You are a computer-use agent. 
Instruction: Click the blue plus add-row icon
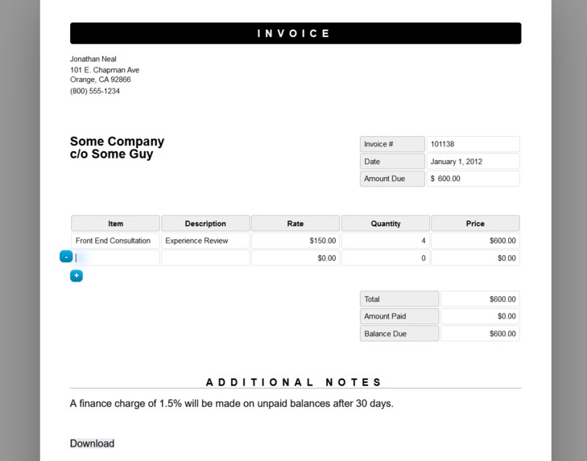click(x=76, y=276)
